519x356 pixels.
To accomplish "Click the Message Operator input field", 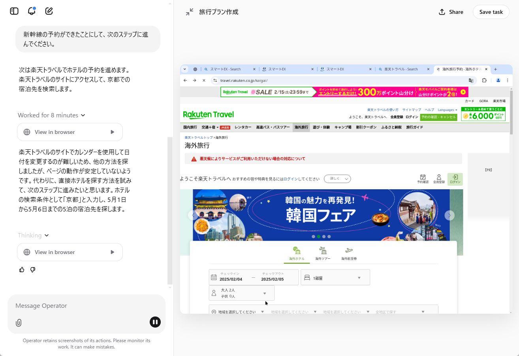I will pyautogui.click(x=79, y=305).
